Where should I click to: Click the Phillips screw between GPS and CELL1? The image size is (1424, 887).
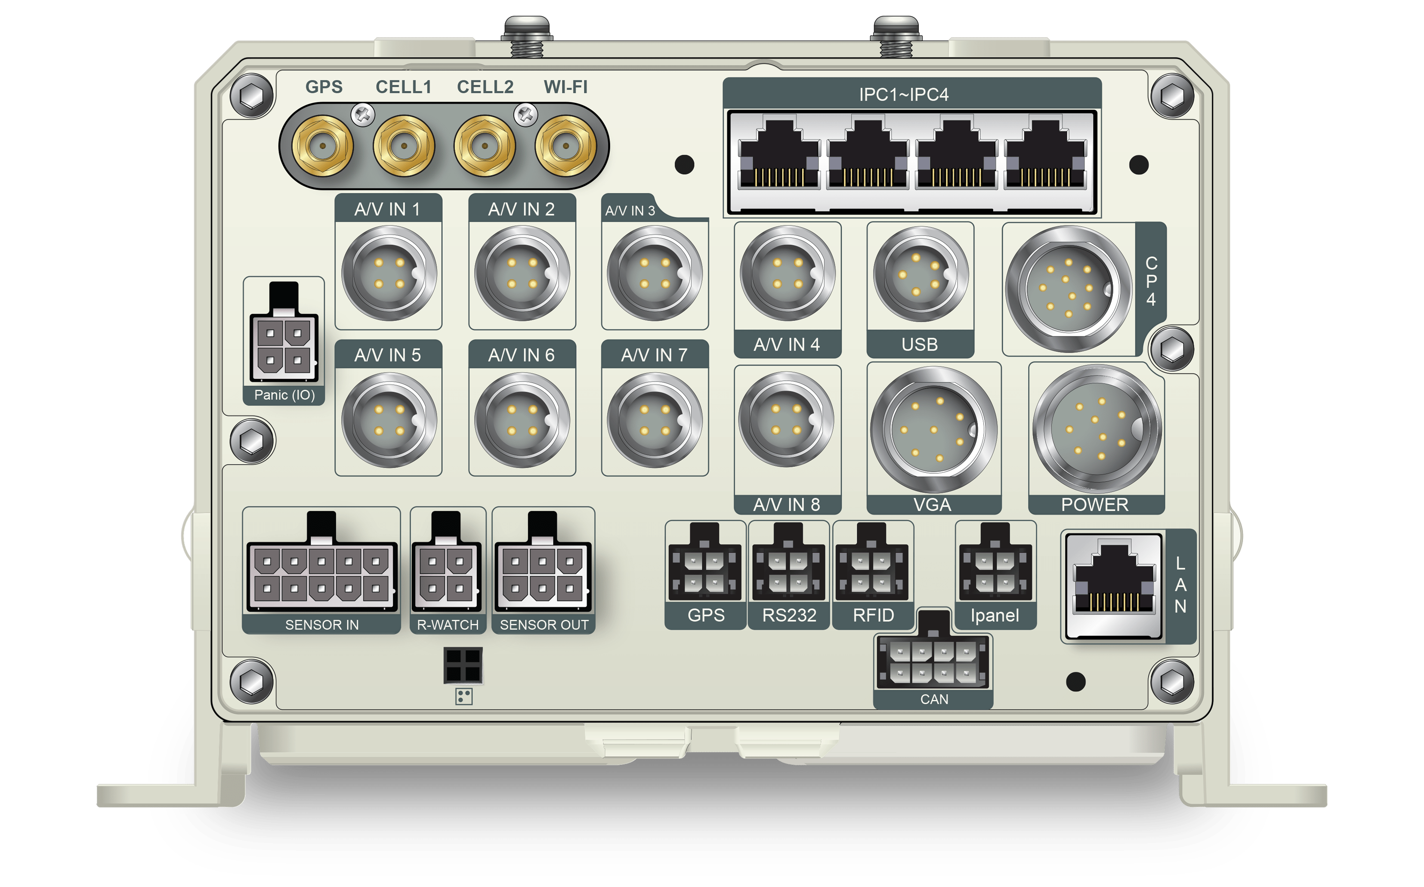(x=363, y=114)
